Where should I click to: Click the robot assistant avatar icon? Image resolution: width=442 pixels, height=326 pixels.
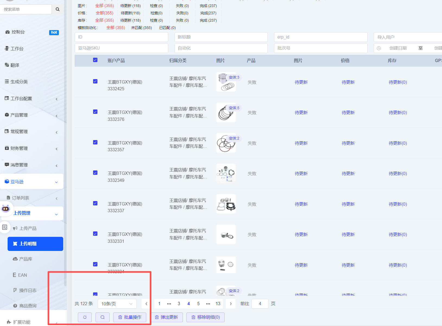(x=6, y=209)
